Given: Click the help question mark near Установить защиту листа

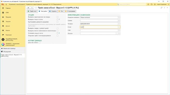Looking at the screenshot, I should [x=59, y=33].
